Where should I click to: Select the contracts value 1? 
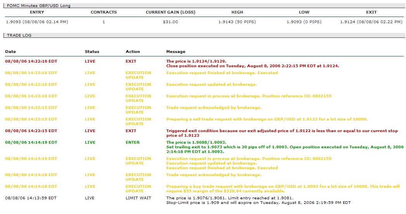point(104,22)
